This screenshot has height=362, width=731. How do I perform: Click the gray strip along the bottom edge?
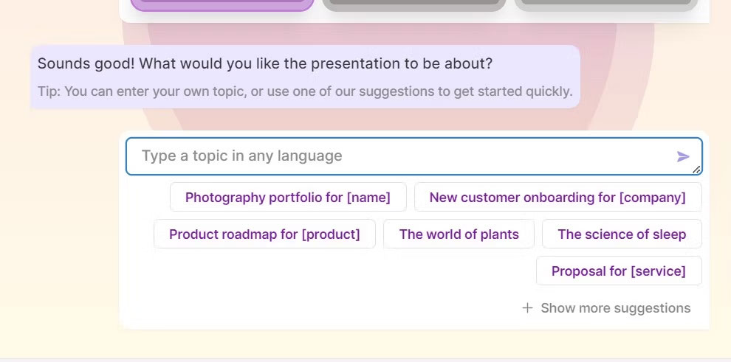pyautogui.click(x=365, y=360)
